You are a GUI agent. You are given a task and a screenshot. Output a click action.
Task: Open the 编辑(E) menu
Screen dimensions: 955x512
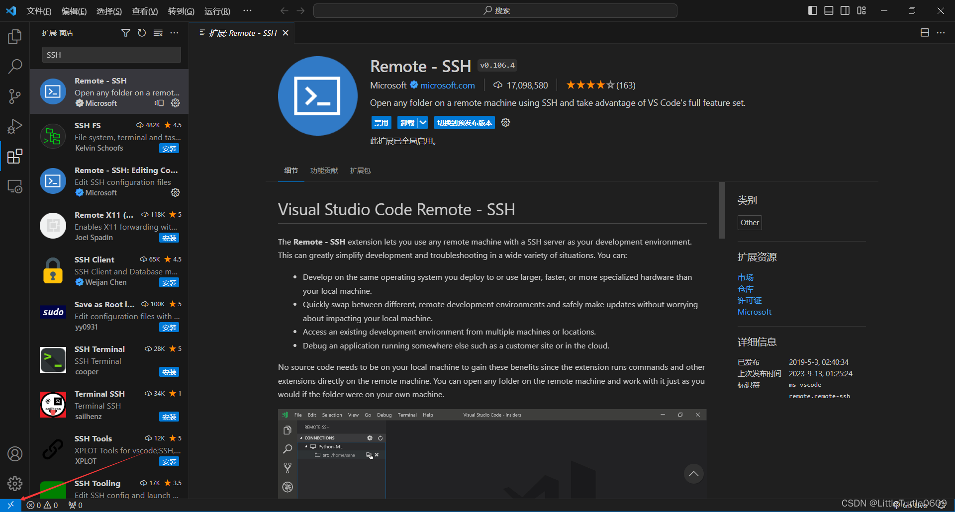[74, 11]
